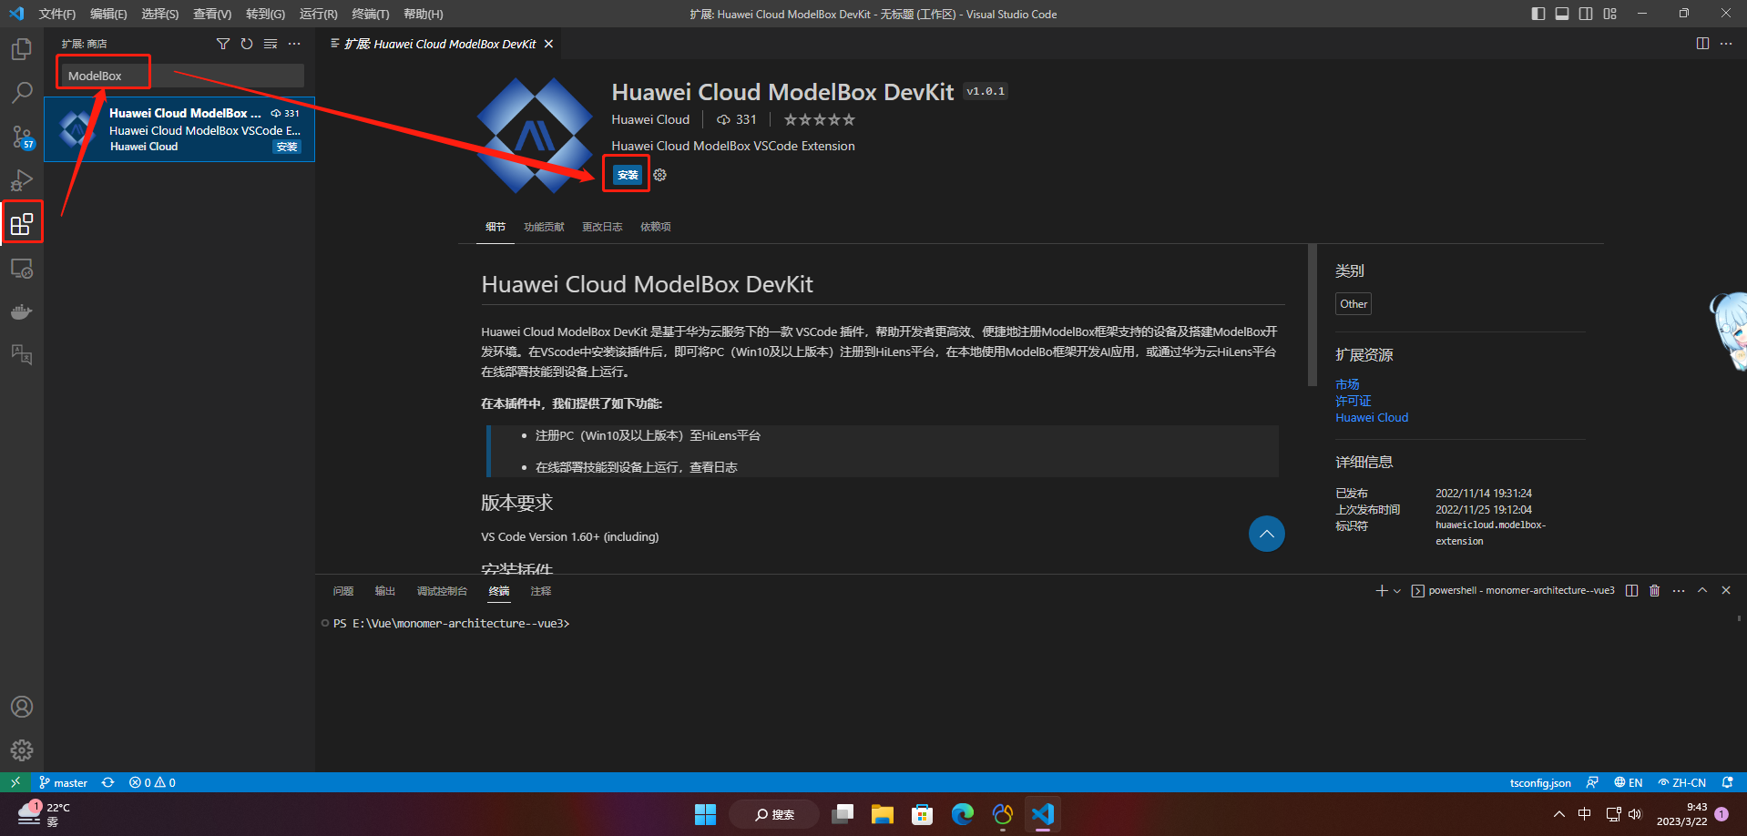The width and height of the screenshot is (1747, 836).
Task: Select Huawei Cloud ModelBox result in list
Action: [179, 129]
